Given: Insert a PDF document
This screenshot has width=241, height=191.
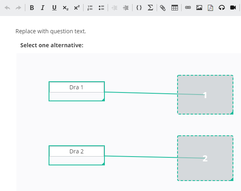Looking at the screenshot, I should [210, 8].
